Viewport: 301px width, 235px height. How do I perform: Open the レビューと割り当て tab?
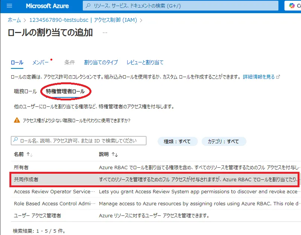point(145,62)
